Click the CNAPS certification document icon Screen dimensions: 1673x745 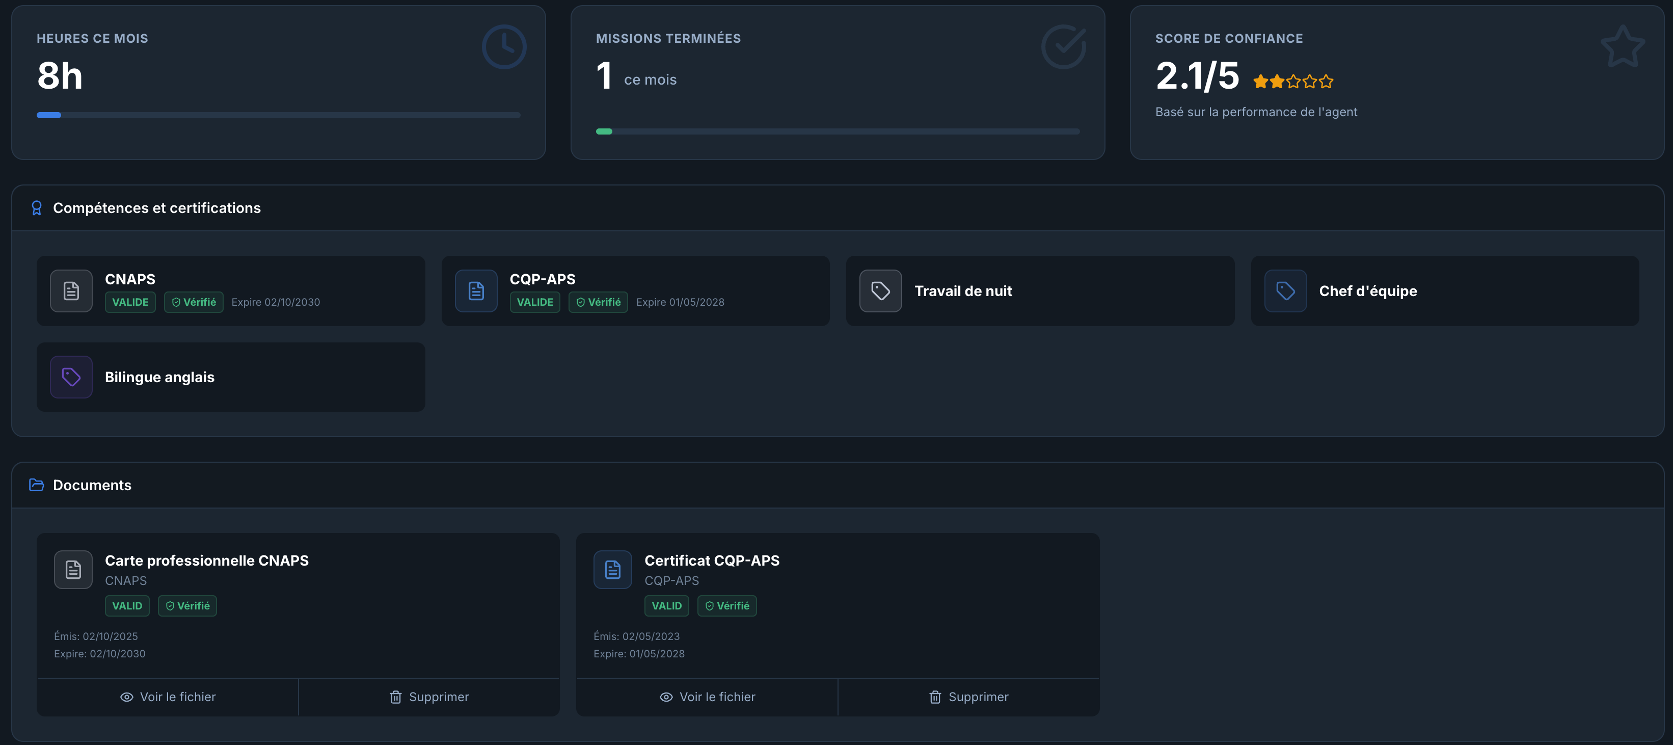click(71, 291)
